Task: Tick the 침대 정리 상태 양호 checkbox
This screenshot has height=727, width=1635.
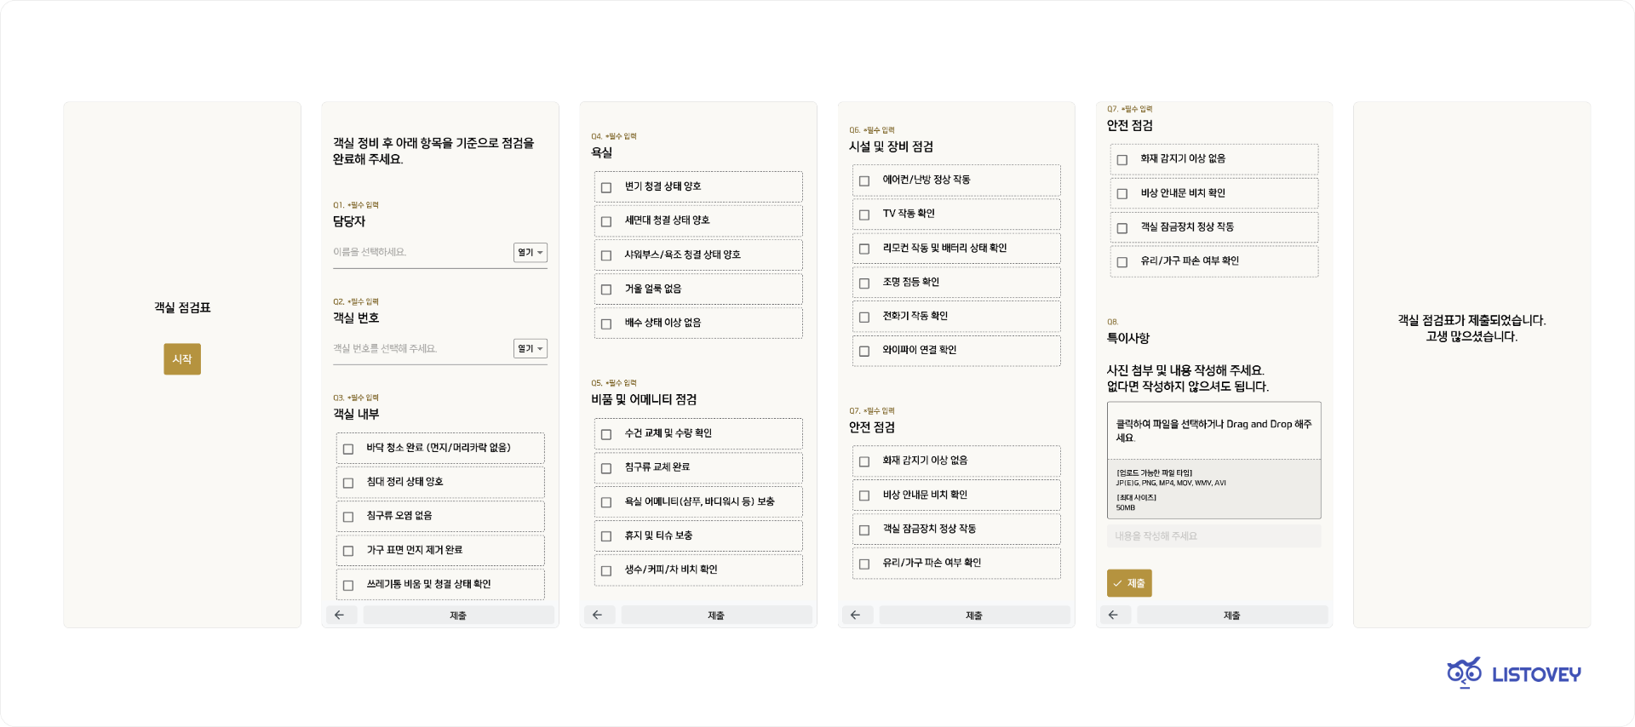Action: 348,483
